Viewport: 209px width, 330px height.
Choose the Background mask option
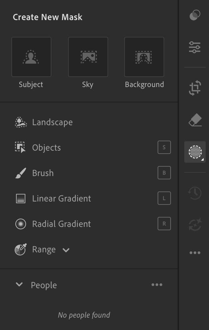point(144,57)
